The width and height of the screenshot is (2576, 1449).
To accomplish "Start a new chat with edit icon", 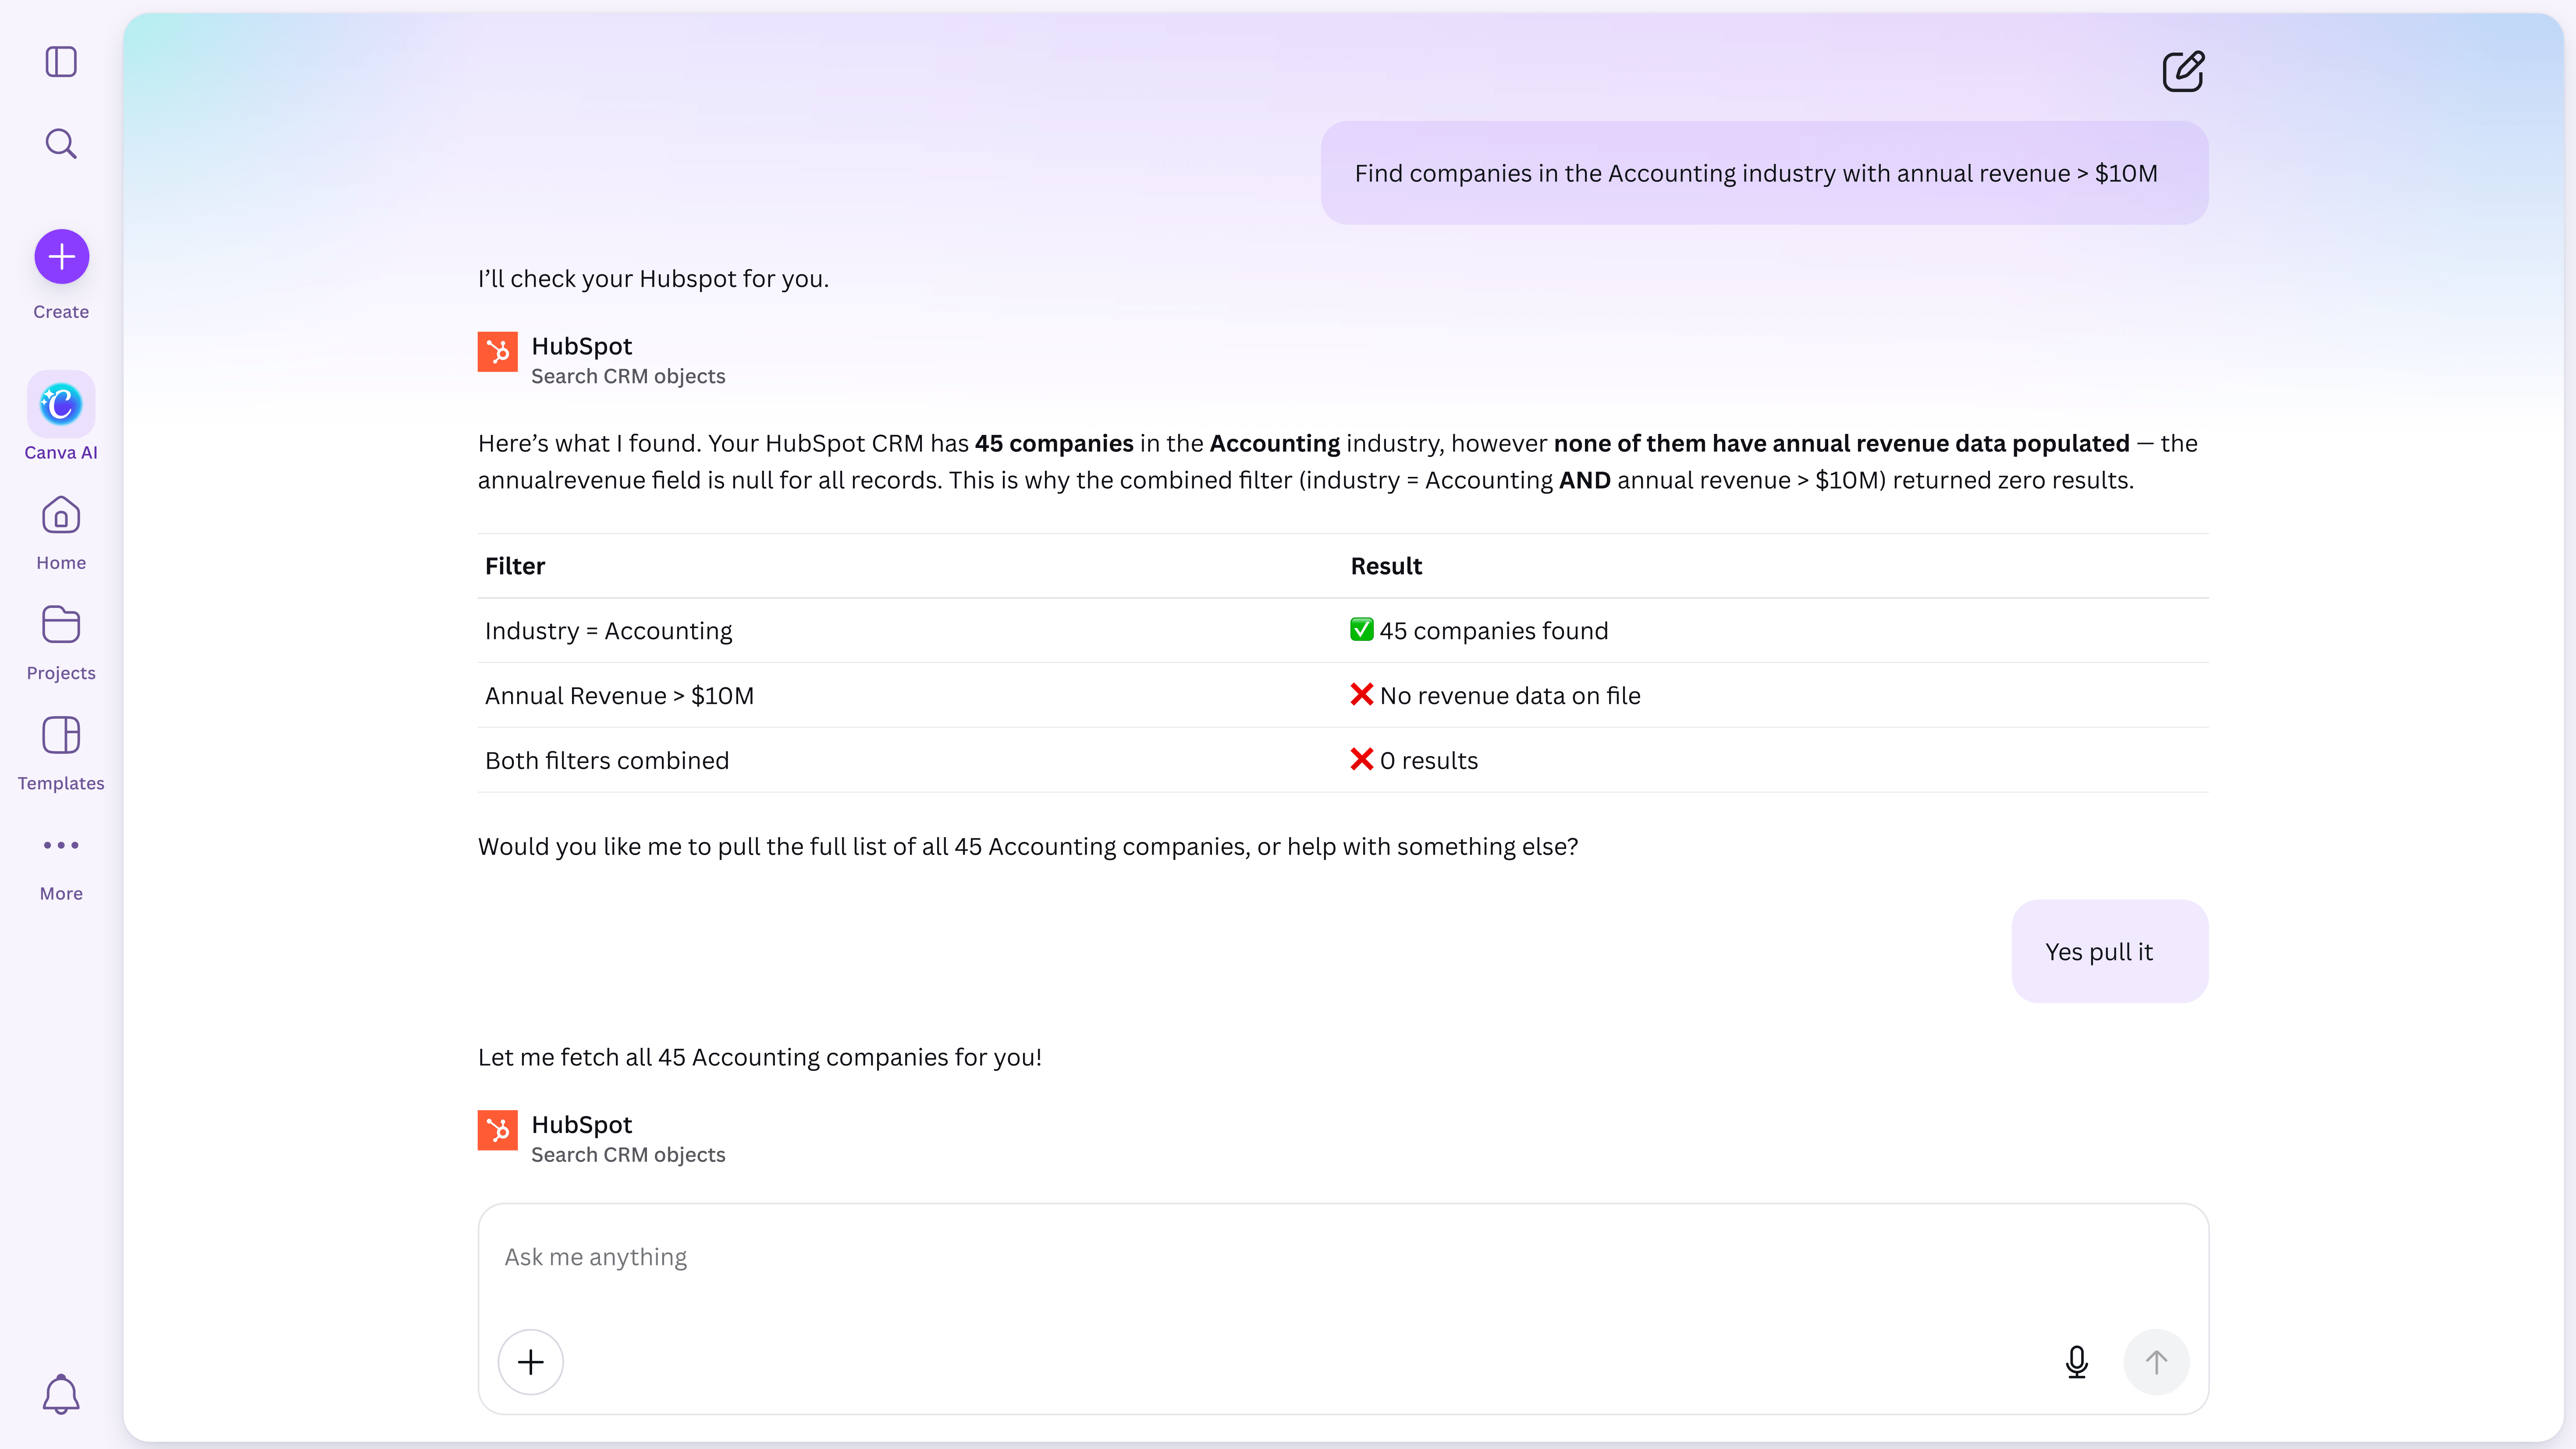I will pyautogui.click(x=2183, y=72).
